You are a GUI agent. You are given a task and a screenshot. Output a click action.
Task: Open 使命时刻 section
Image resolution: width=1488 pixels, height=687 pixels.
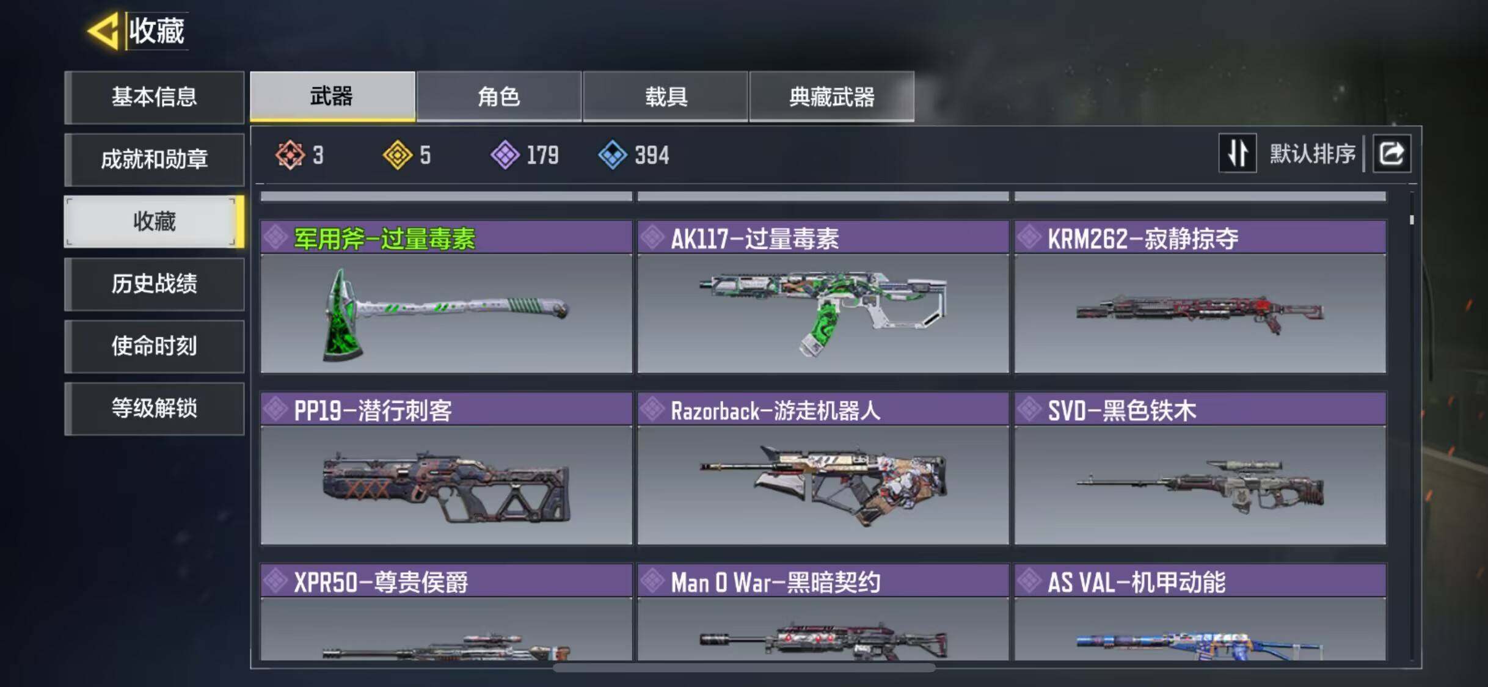tap(155, 346)
